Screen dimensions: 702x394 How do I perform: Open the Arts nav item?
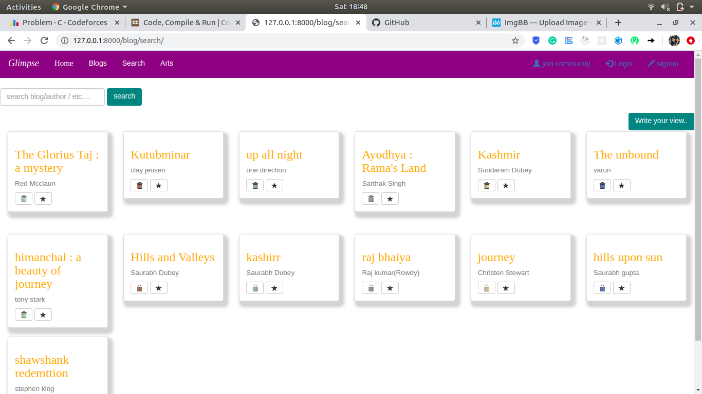coord(167,63)
